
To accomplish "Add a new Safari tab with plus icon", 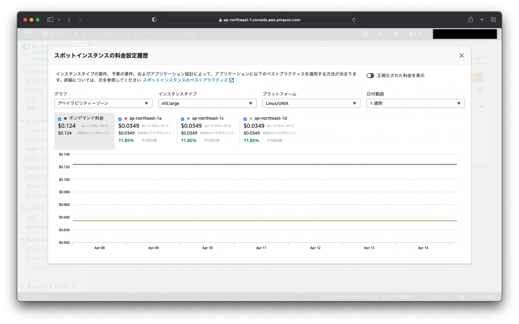I will [x=482, y=20].
